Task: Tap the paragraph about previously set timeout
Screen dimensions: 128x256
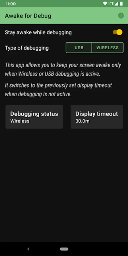Action: tap(58, 90)
